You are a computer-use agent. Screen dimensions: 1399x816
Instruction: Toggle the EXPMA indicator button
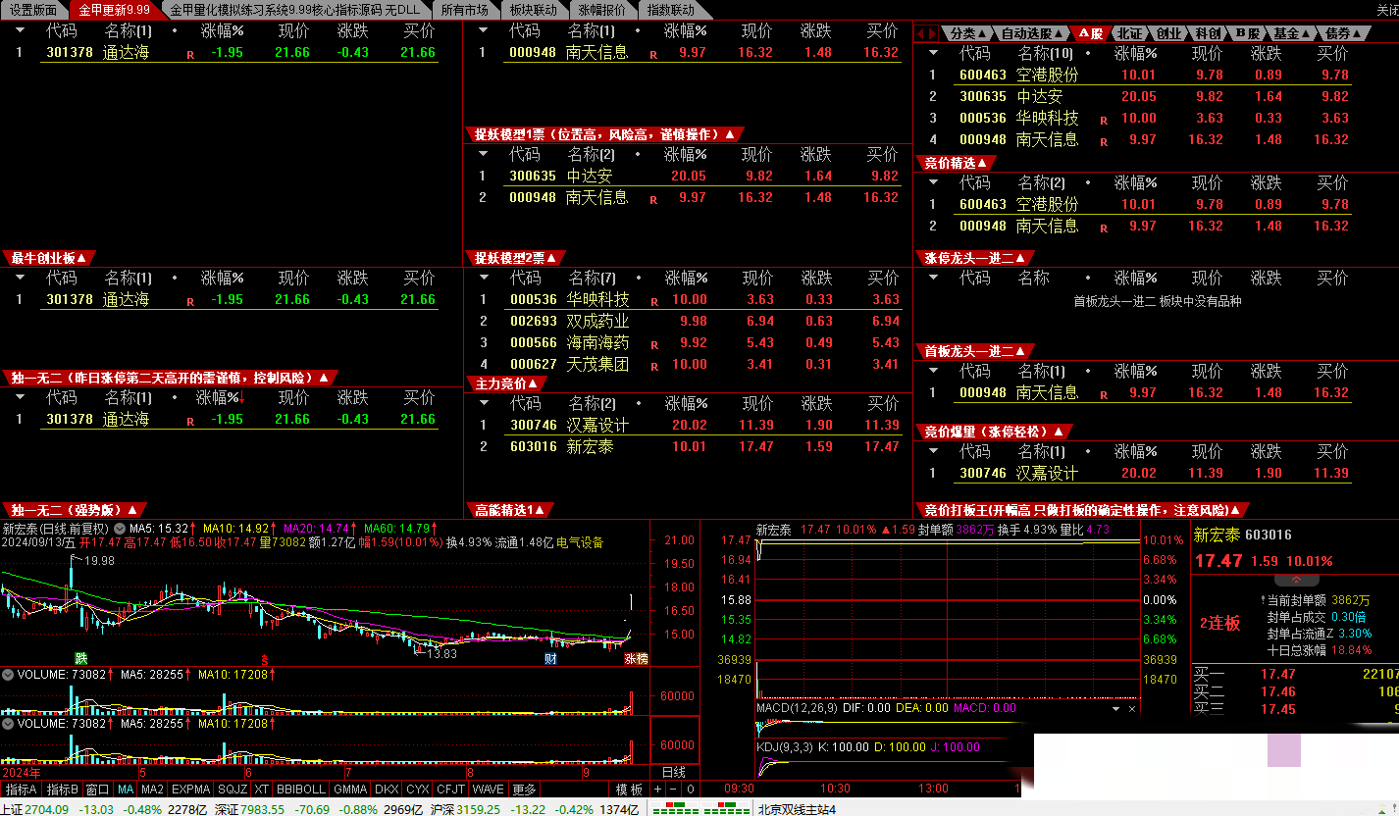tap(190, 790)
